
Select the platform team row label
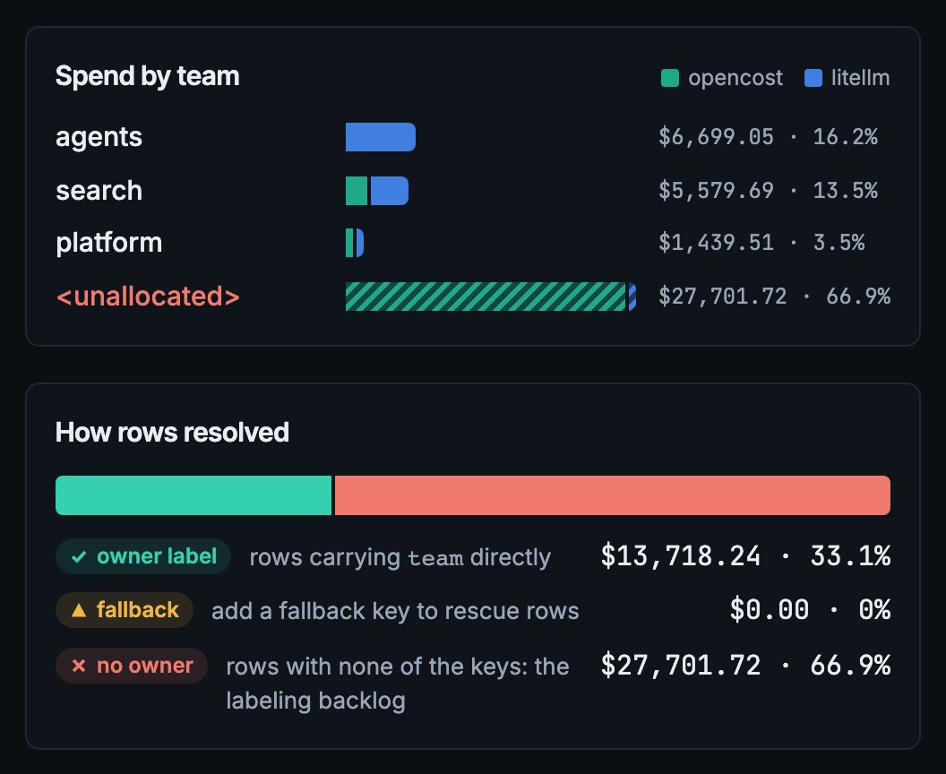click(x=108, y=243)
